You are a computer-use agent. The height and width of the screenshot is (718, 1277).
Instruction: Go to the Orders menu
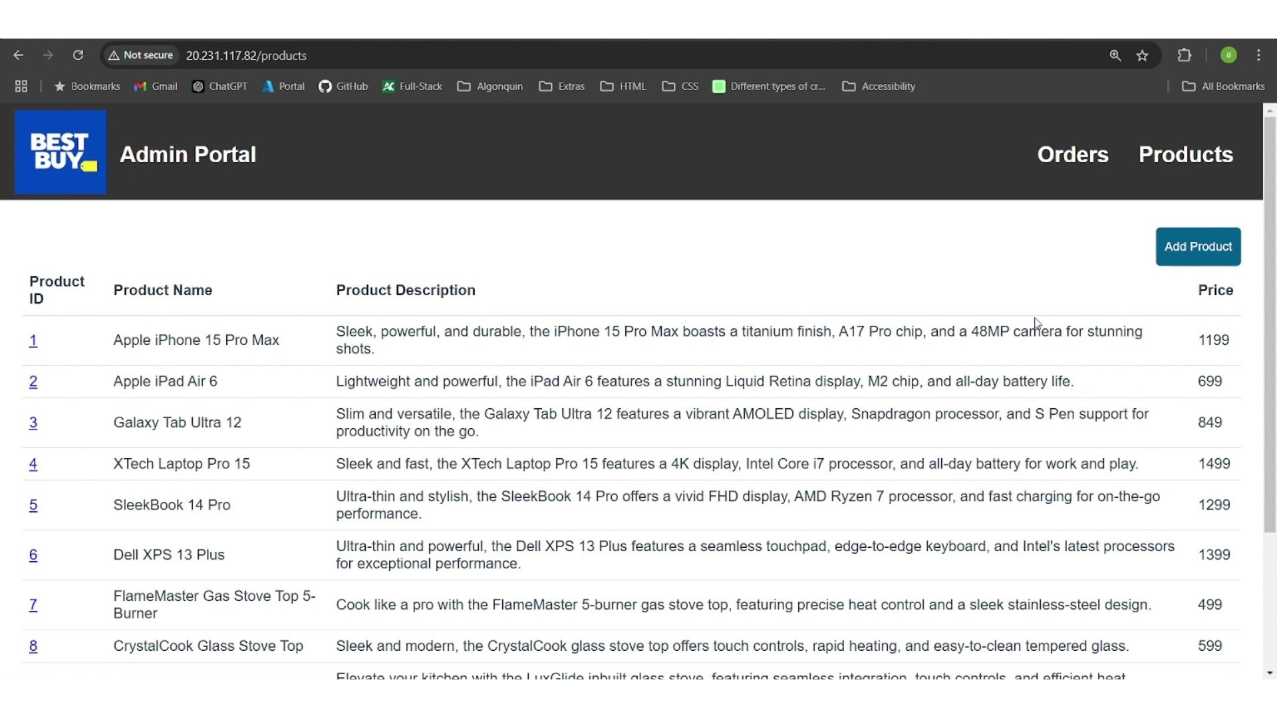[1073, 155]
